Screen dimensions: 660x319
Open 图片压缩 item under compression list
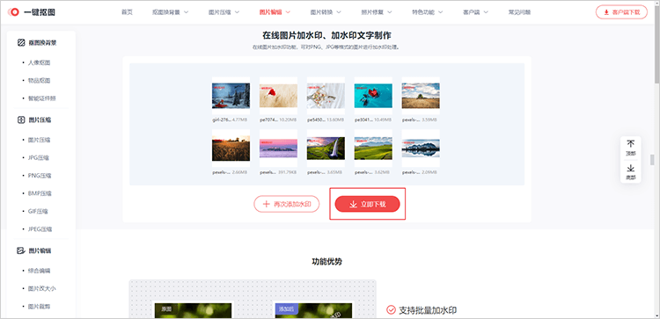[x=40, y=140]
